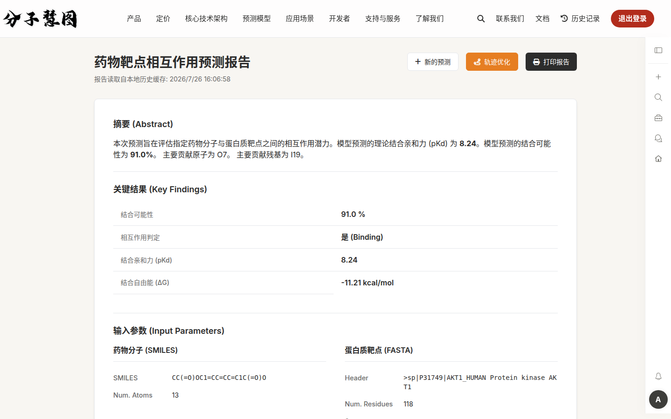Click the plus icon in right sidebar
The width and height of the screenshot is (671, 419).
pos(658,77)
